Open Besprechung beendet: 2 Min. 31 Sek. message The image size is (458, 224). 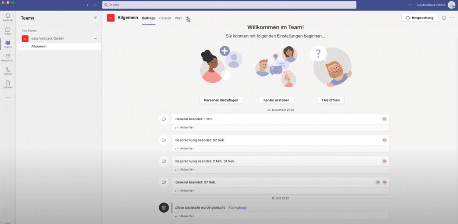280,161
